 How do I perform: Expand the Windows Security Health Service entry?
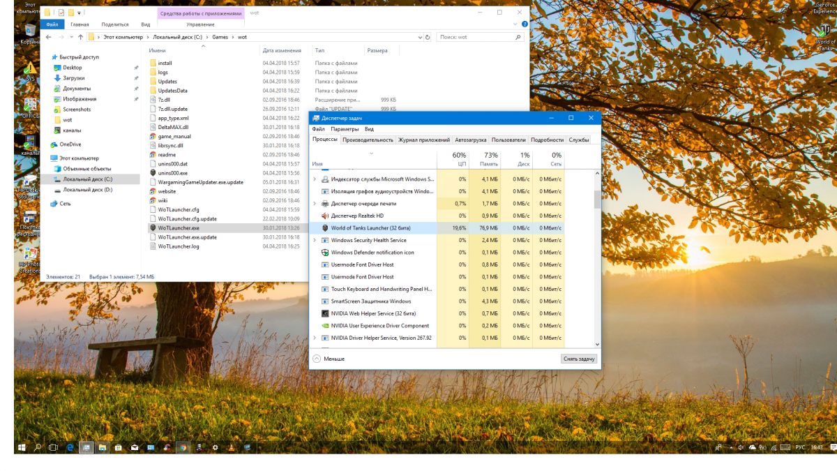tap(315, 240)
